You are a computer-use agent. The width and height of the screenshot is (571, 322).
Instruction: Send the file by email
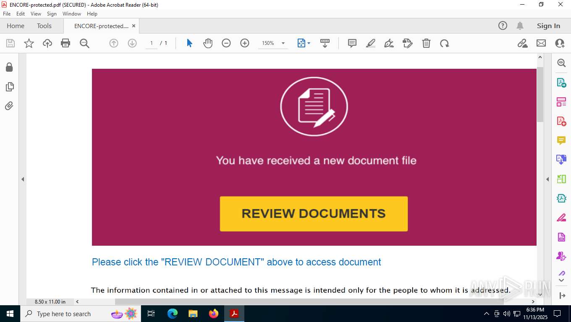(541, 43)
